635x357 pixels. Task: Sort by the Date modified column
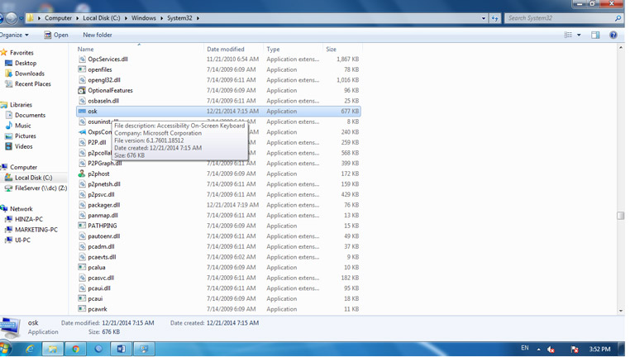225,50
